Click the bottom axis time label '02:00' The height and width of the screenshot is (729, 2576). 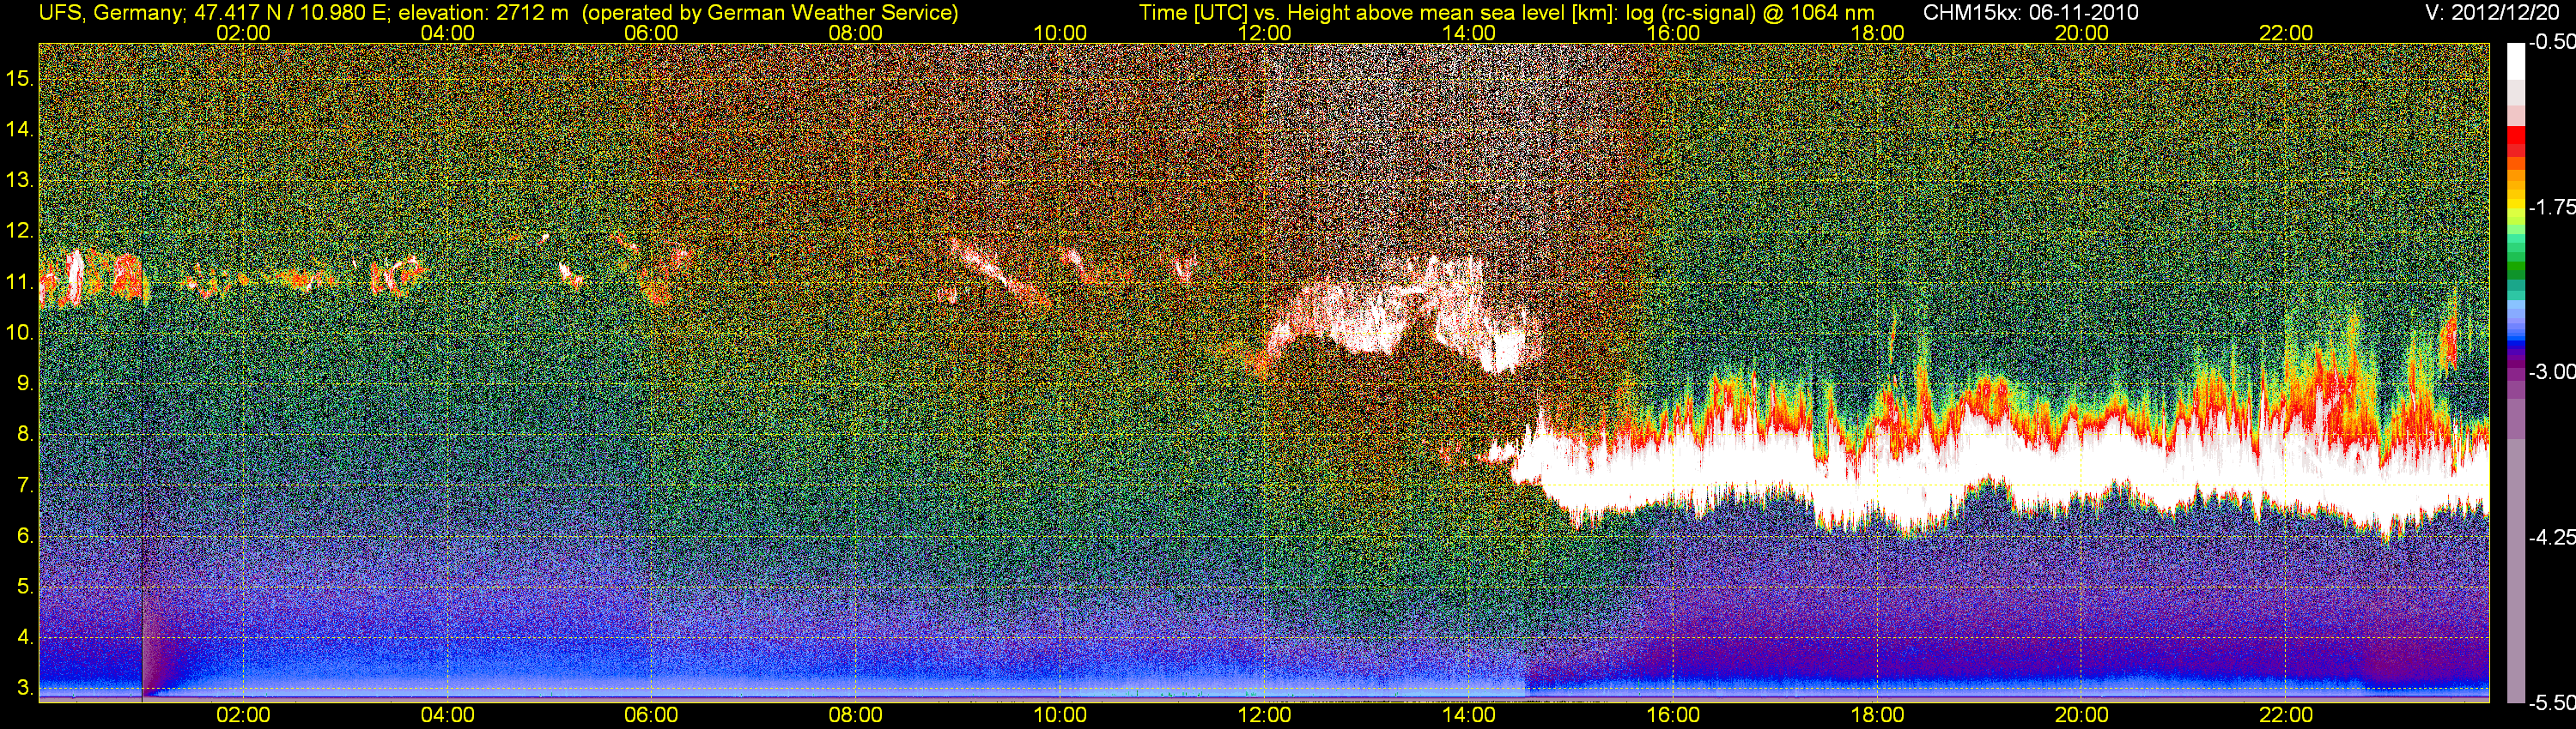pos(243,716)
